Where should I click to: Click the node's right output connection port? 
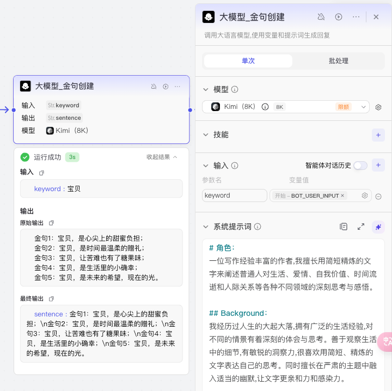click(190, 110)
